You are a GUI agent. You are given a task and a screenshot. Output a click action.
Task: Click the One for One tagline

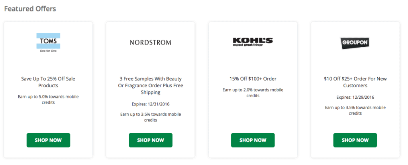tap(48, 51)
